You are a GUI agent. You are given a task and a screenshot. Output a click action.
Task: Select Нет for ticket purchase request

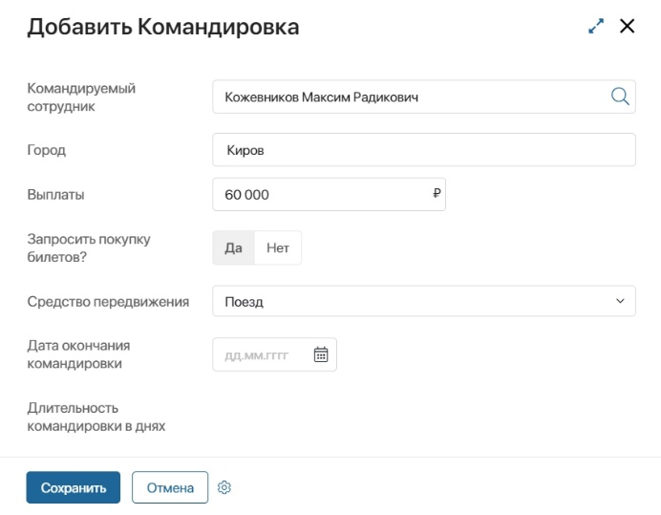click(x=278, y=247)
